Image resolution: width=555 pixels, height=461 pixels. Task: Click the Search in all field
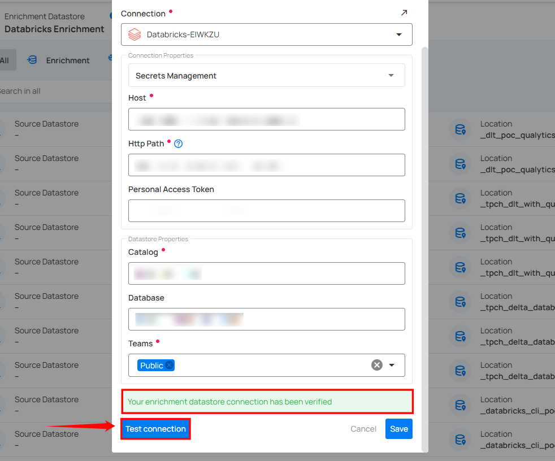click(56, 92)
